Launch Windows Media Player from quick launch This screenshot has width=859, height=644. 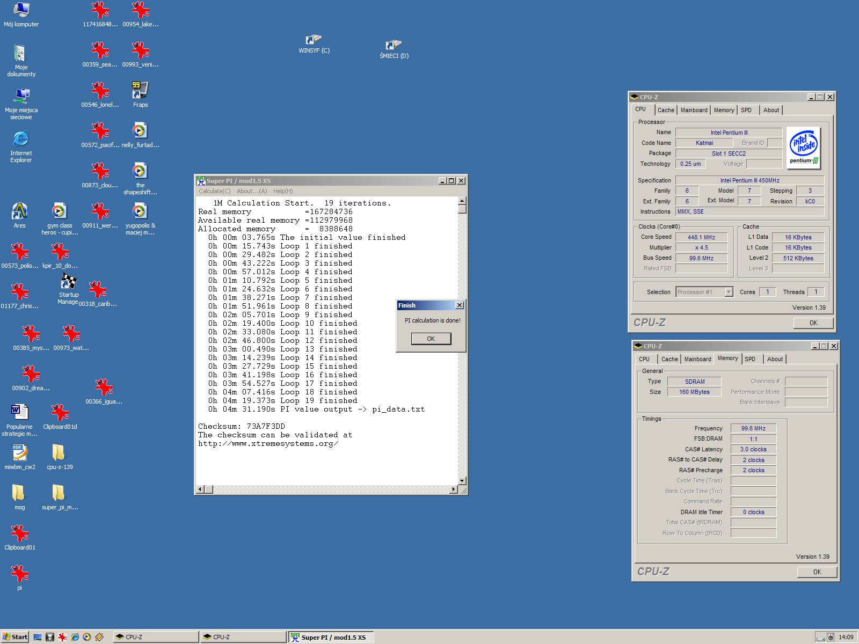(87, 637)
